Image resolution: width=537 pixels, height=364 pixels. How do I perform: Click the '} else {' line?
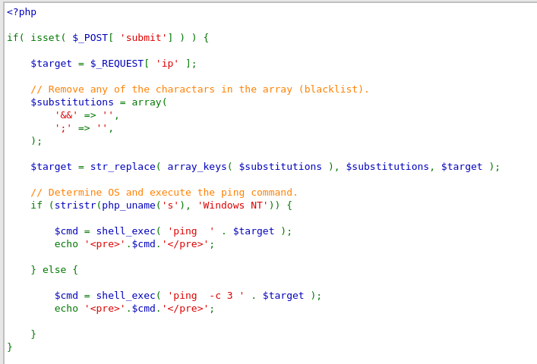pos(55,270)
